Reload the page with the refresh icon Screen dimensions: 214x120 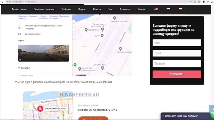tap(2, 2)
